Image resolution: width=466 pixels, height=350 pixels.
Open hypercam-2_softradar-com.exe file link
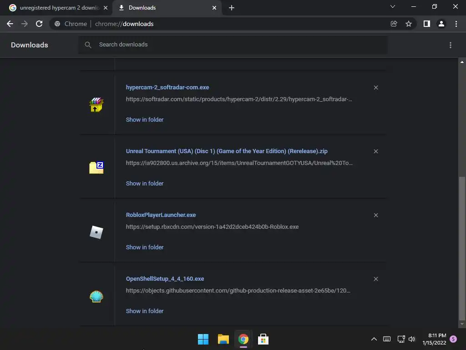(167, 87)
